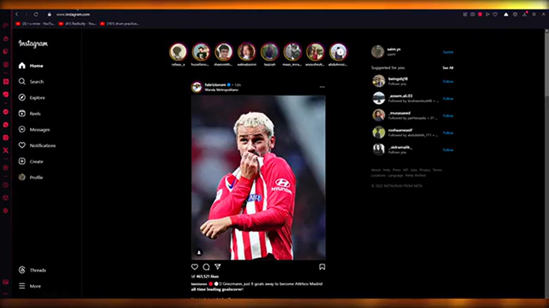The height and width of the screenshot is (308, 549).
Task: Like the Griezmann post with the heart icon
Action: [x=195, y=267]
